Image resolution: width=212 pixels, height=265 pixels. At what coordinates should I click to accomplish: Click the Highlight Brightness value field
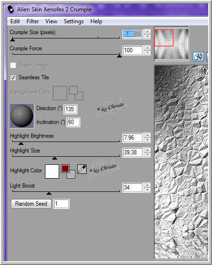coord(132,138)
